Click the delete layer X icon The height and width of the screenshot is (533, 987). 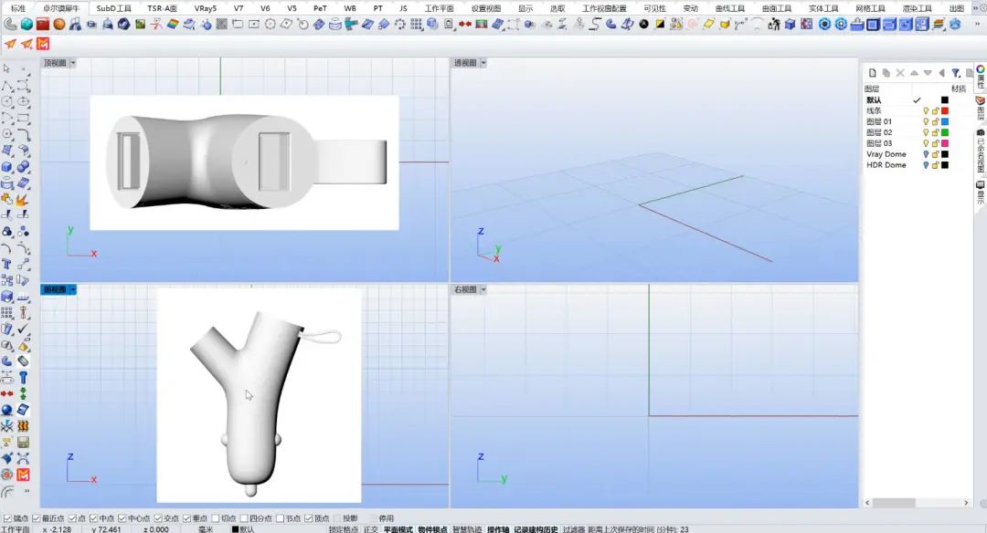[x=900, y=73]
